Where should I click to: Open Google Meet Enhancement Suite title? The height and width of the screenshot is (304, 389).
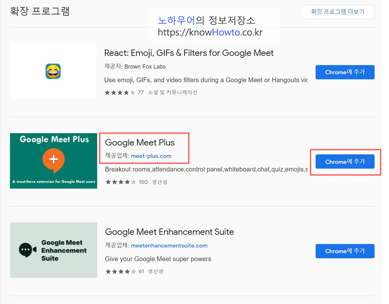tap(170, 232)
